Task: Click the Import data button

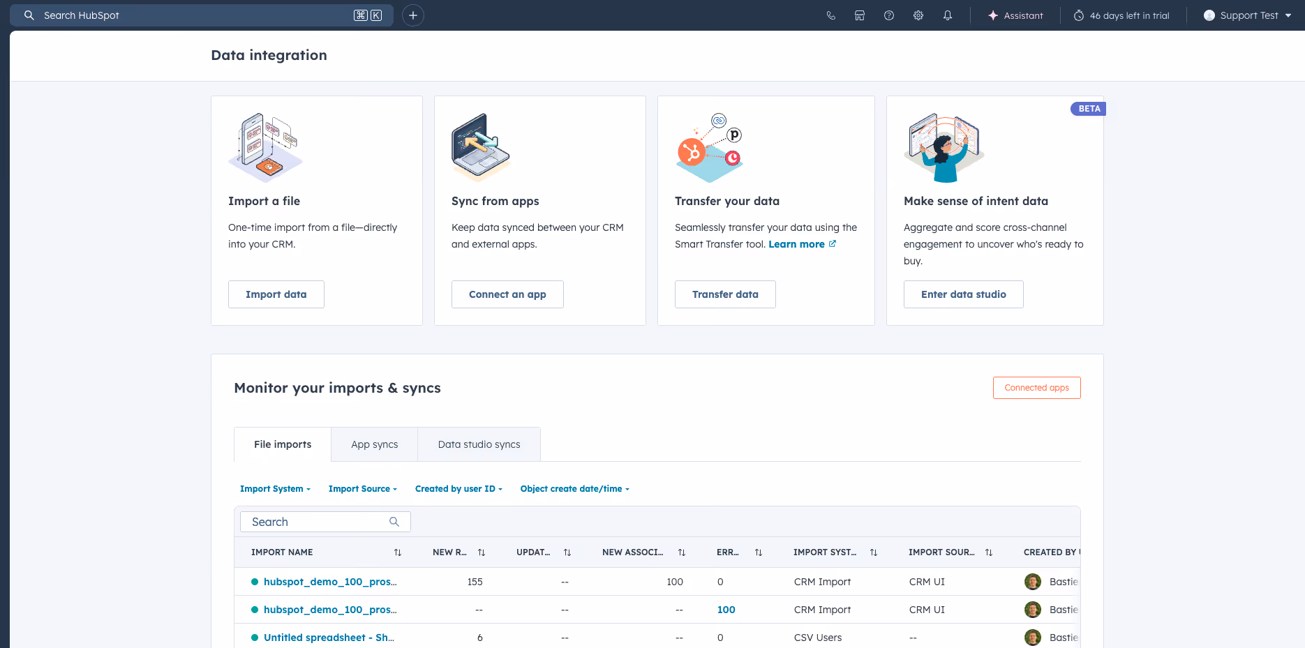Action: pyautogui.click(x=276, y=294)
